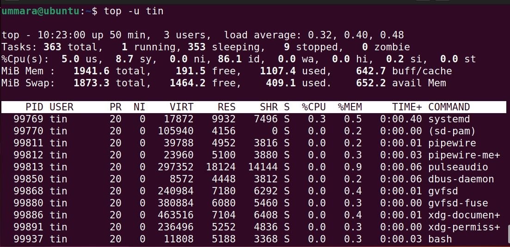Select the prompt text 'ummara@ubuntu'
This screenshot has width=510, height=247.
[40, 12]
